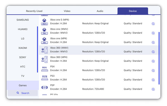Screen dimensions: 167x106
Task: Click the Xbox one (WMV) device icon
Action: tap(45, 31)
